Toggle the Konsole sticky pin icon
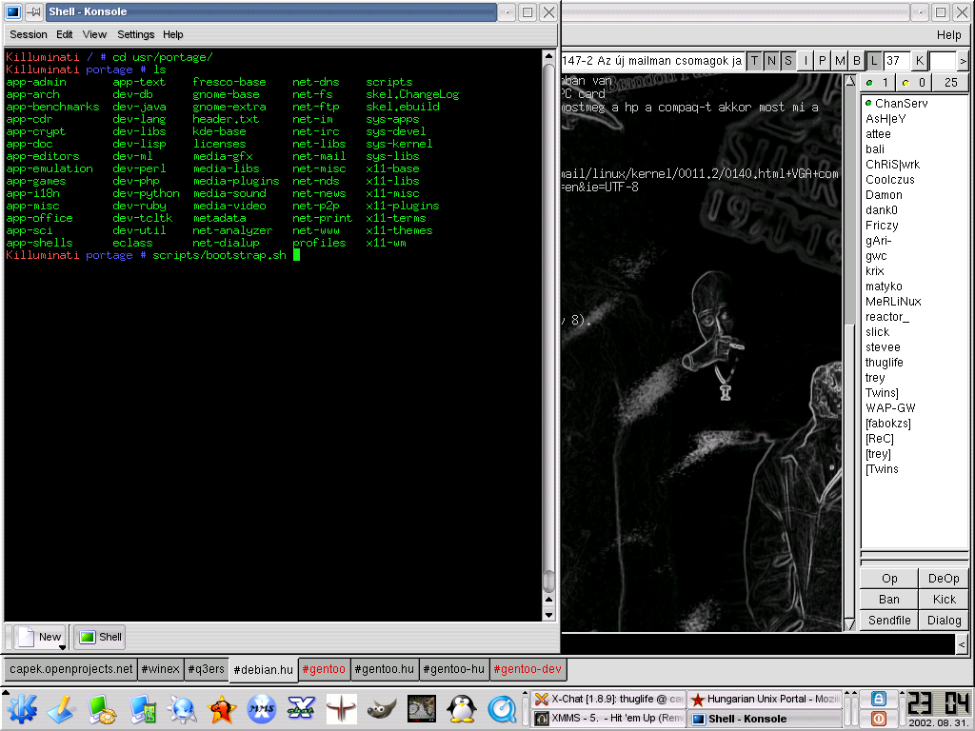975x731 pixels. point(34,11)
